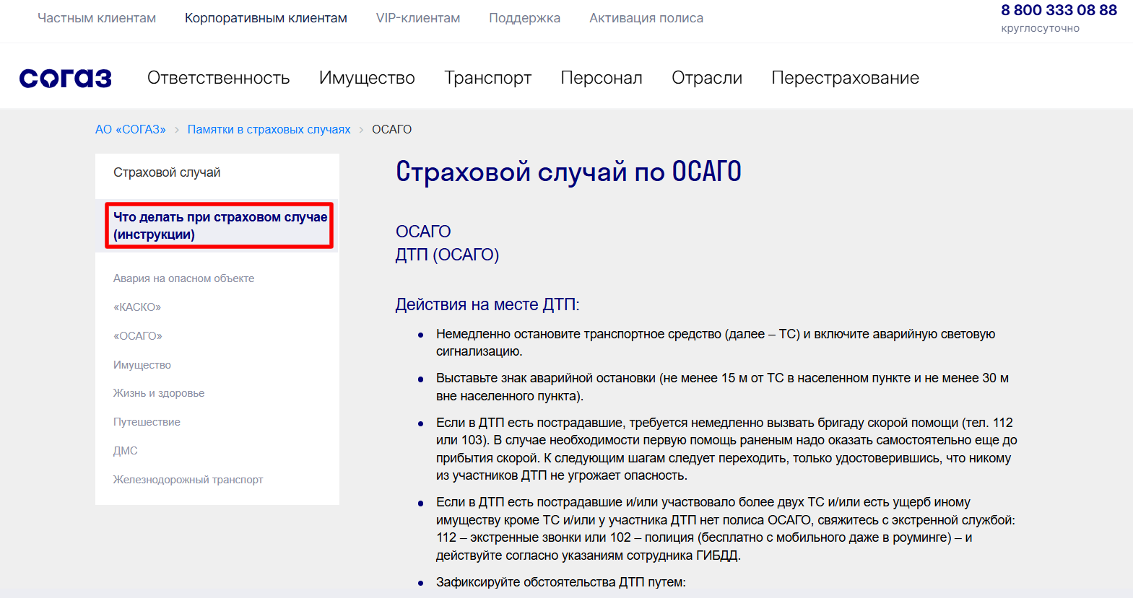Image resolution: width=1133 pixels, height=598 pixels.
Task: Go to VIP-клиентам section
Action: click(418, 18)
